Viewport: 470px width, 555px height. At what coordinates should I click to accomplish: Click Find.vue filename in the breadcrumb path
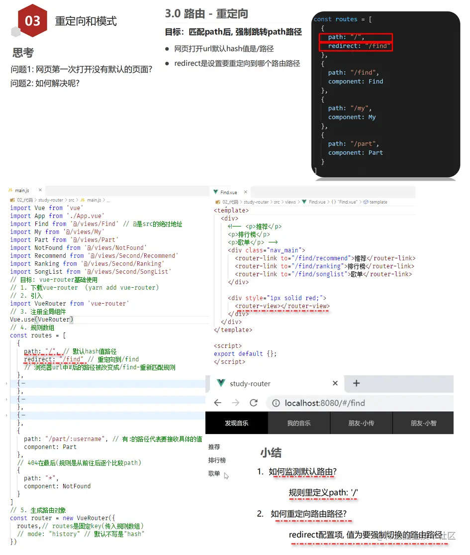tap(317, 202)
